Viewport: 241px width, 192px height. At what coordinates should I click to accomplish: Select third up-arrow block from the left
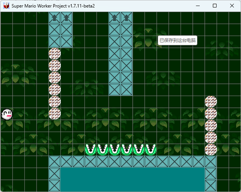click(x=114, y=18)
